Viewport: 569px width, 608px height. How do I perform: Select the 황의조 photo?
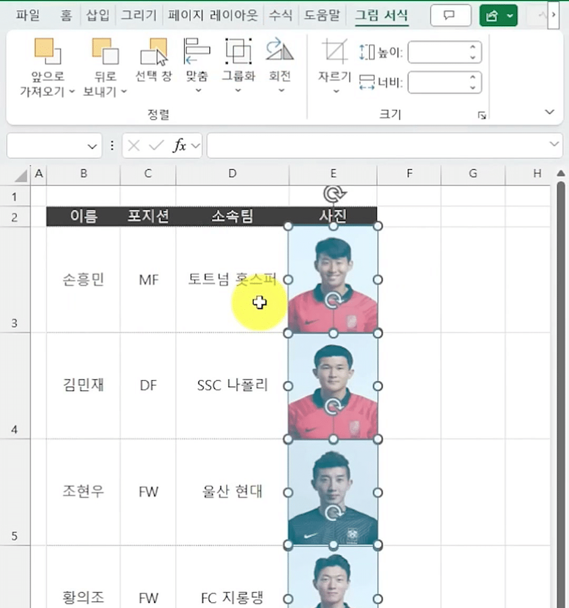(333, 577)
